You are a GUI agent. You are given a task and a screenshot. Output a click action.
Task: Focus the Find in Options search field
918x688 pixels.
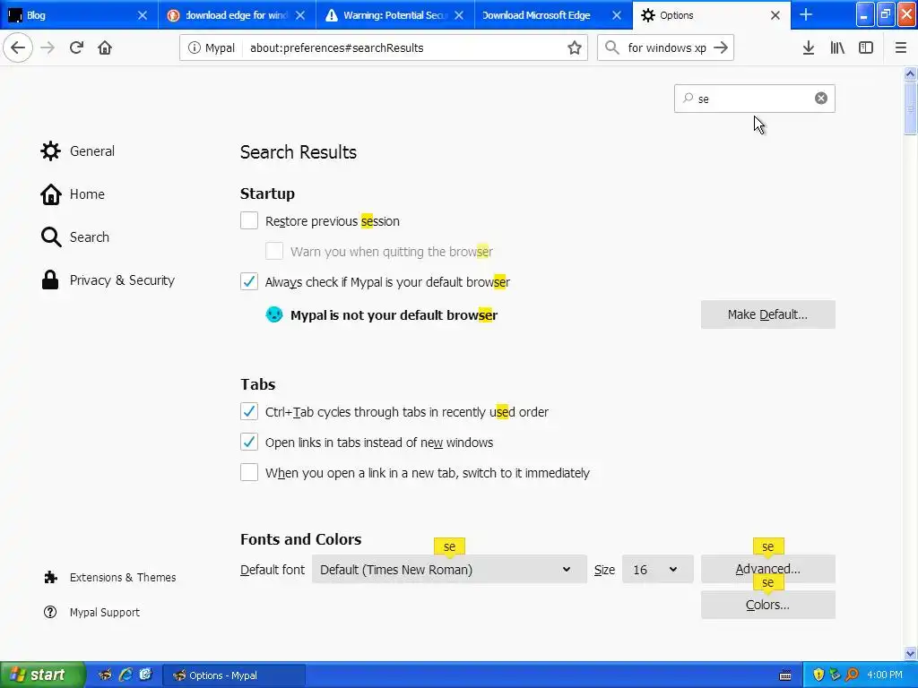click(754, 99)
